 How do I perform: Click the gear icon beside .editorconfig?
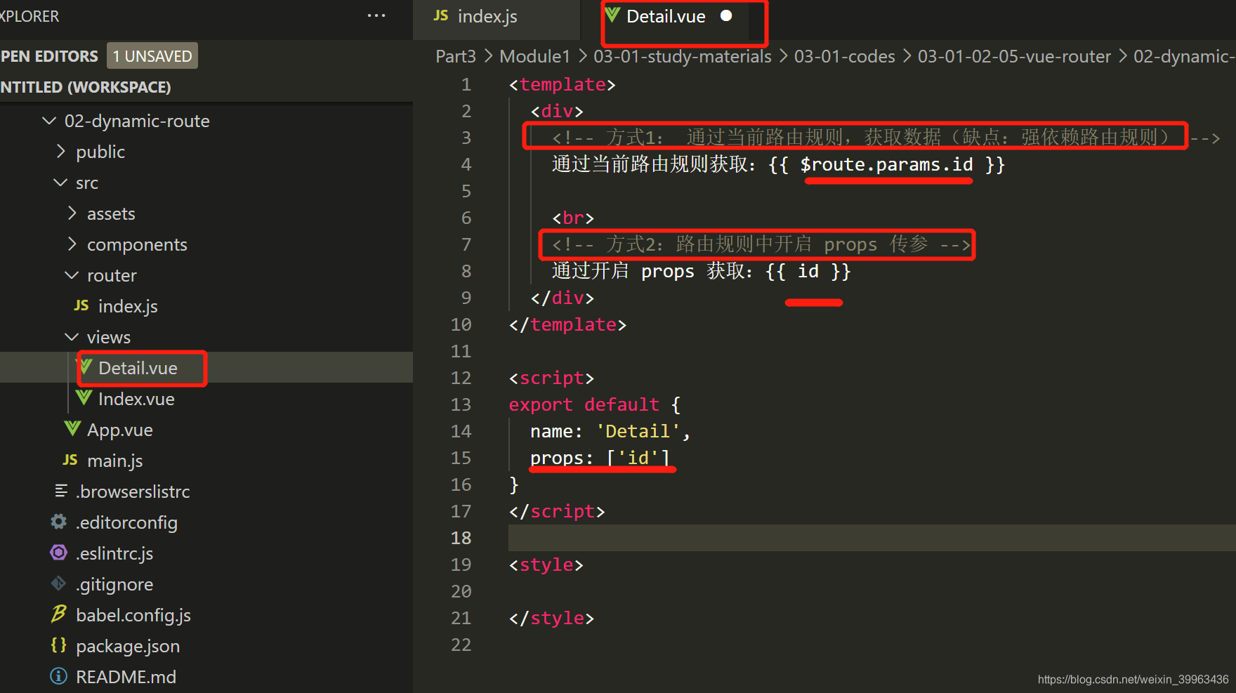59,522
